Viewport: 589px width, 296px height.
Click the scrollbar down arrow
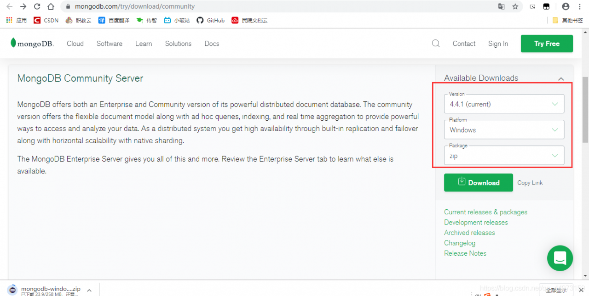click(585, 276)
